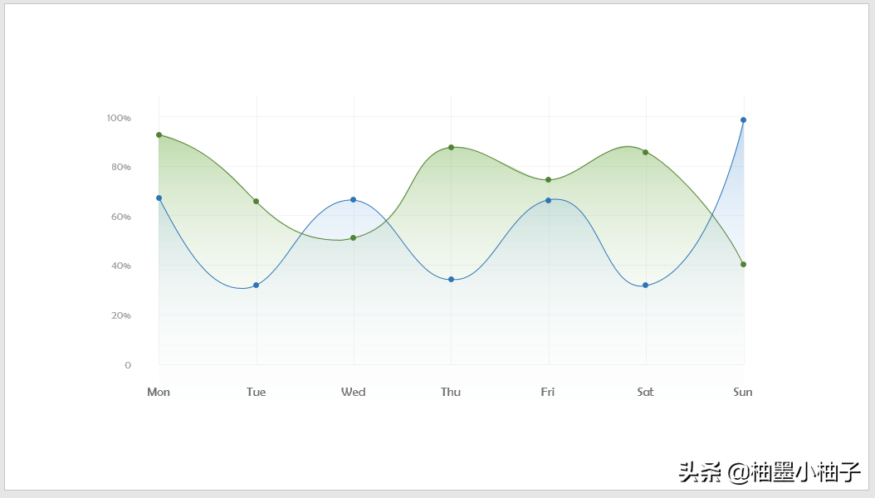The height and width of the screenshot is (498, 875).
Task: Select the blue marker above Sat
Action: 645,285
